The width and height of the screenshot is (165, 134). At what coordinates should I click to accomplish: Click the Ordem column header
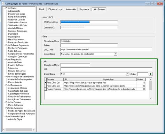(141, 79)
